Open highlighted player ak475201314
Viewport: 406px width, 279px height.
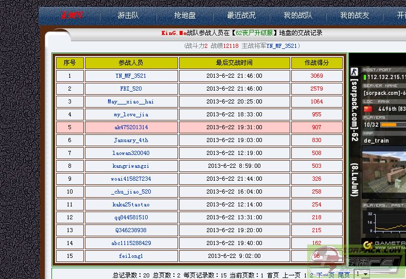pyautogui.click(x=131, y=127)
